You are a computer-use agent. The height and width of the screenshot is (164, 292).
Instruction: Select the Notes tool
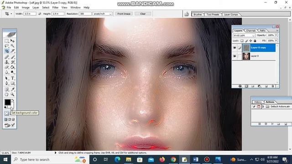click(x=7, y=89)
